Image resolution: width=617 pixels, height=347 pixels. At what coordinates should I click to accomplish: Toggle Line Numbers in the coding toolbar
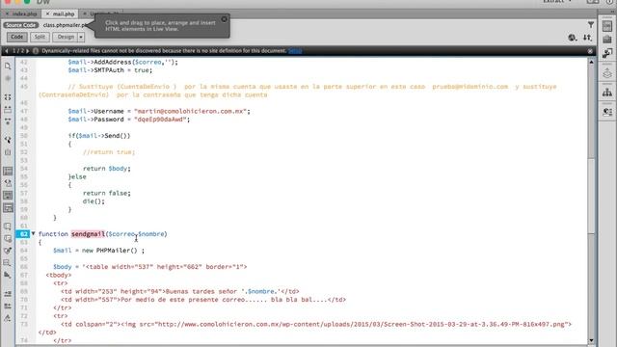[x=8, y=172]
